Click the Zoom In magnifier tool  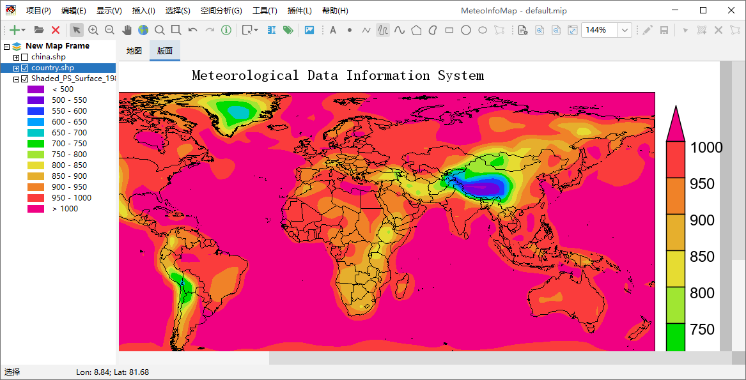[x=93, y=30]
